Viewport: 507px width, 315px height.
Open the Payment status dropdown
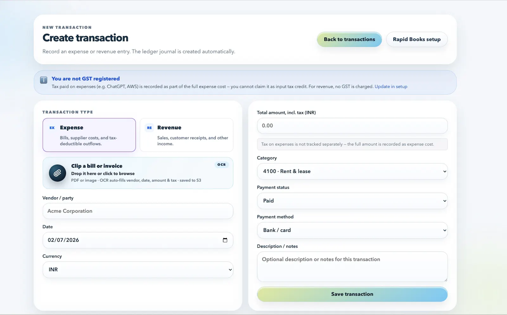point(352,201)
